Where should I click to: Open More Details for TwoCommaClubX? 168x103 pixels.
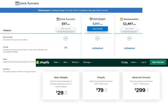[129, 29]
